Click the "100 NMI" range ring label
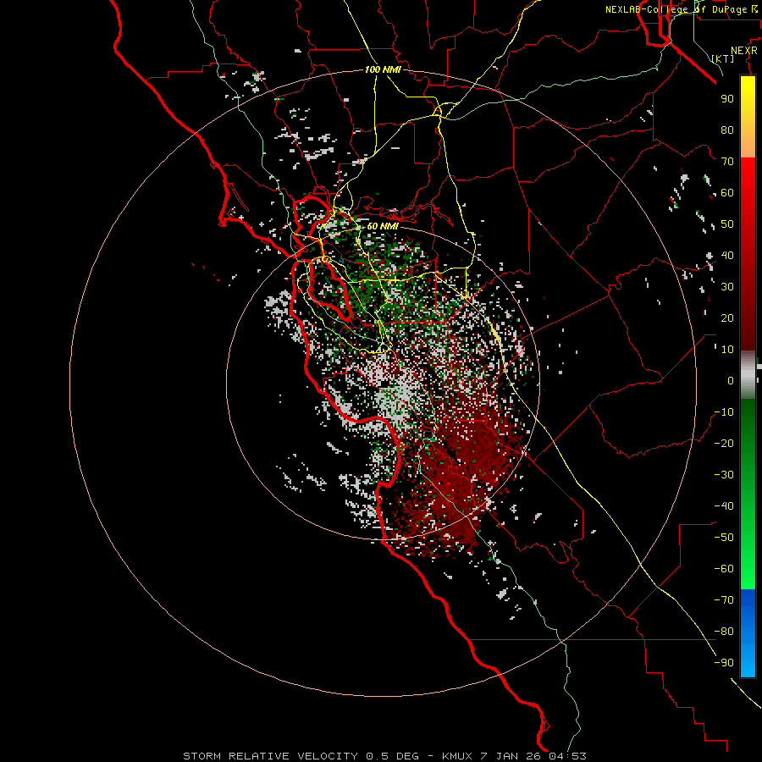Viewport: 762px width, 762px height. tap(383, 70)
